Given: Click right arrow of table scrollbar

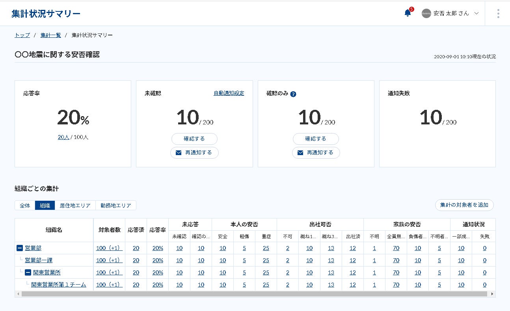Looking at the screenshot, I should pyautogui.click(x=493, y=294).
